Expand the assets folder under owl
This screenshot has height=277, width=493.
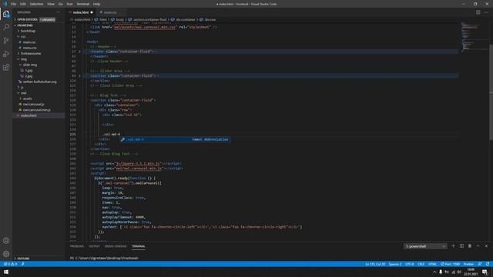pyautogui.click(x=39, y=98)
